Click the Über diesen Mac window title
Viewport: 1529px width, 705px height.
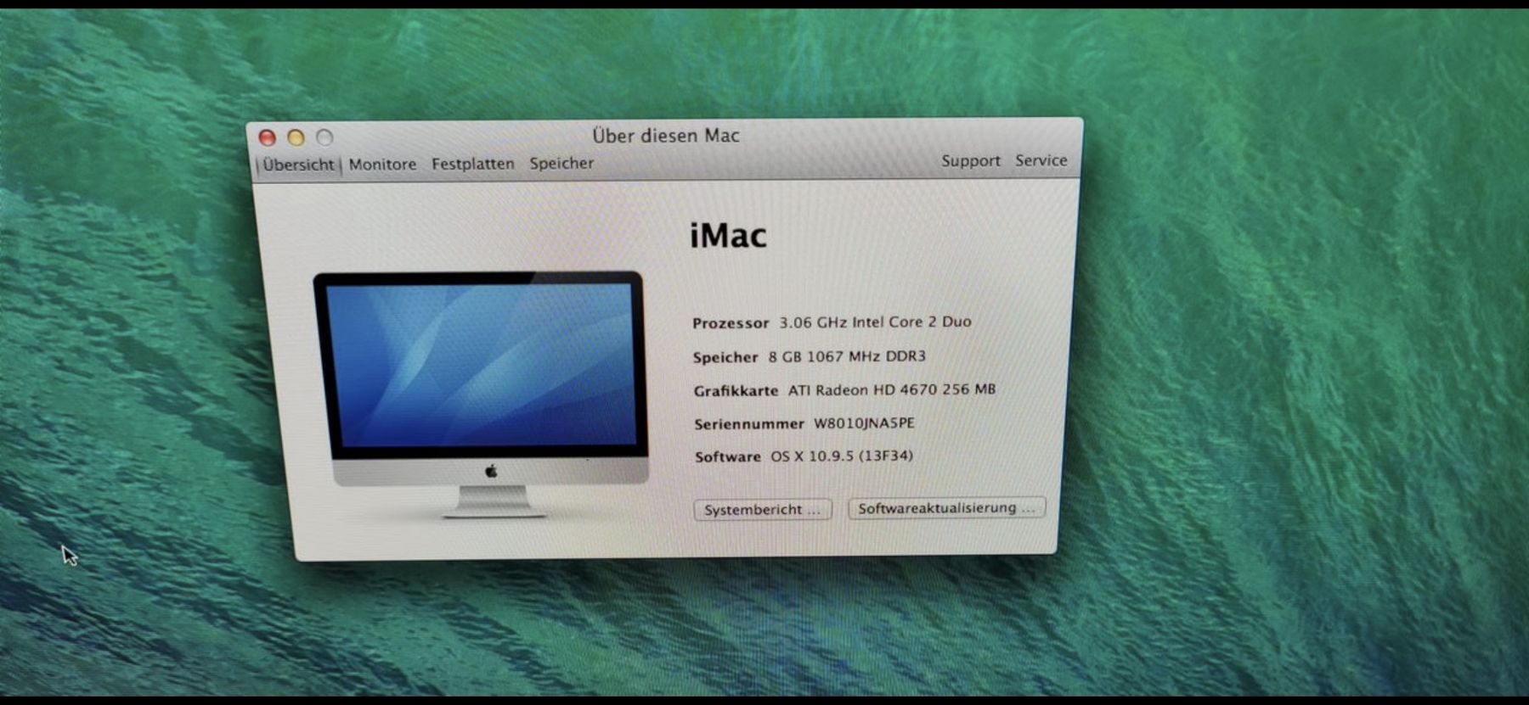[x=666, y=136]
